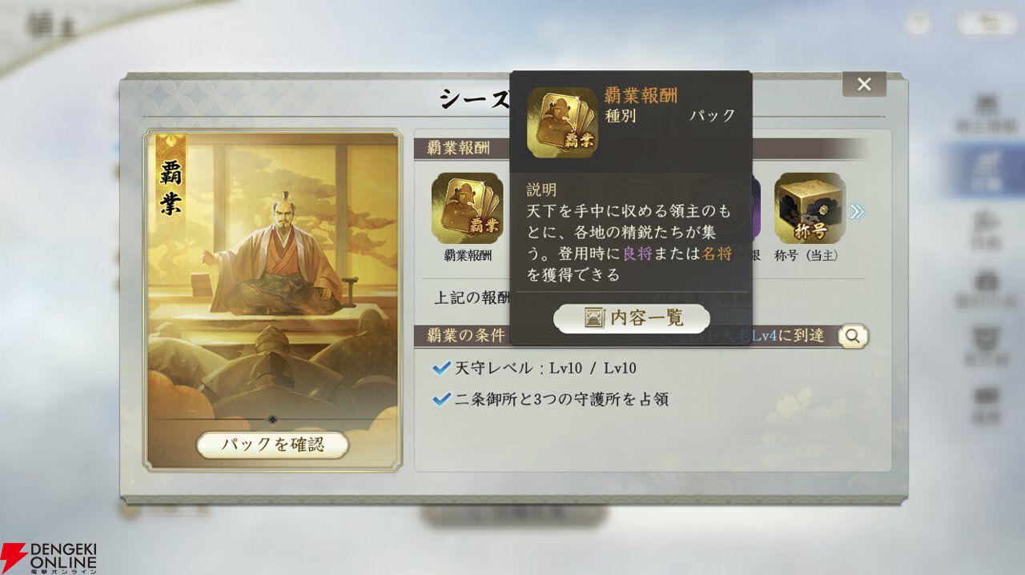
Task: Select the 覇業報酬 pack icon in rewards row
Action: (x=467, y=209)
